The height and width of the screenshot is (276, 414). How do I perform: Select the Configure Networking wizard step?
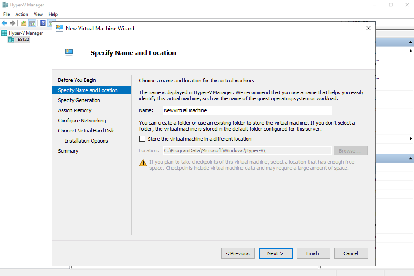82,121
